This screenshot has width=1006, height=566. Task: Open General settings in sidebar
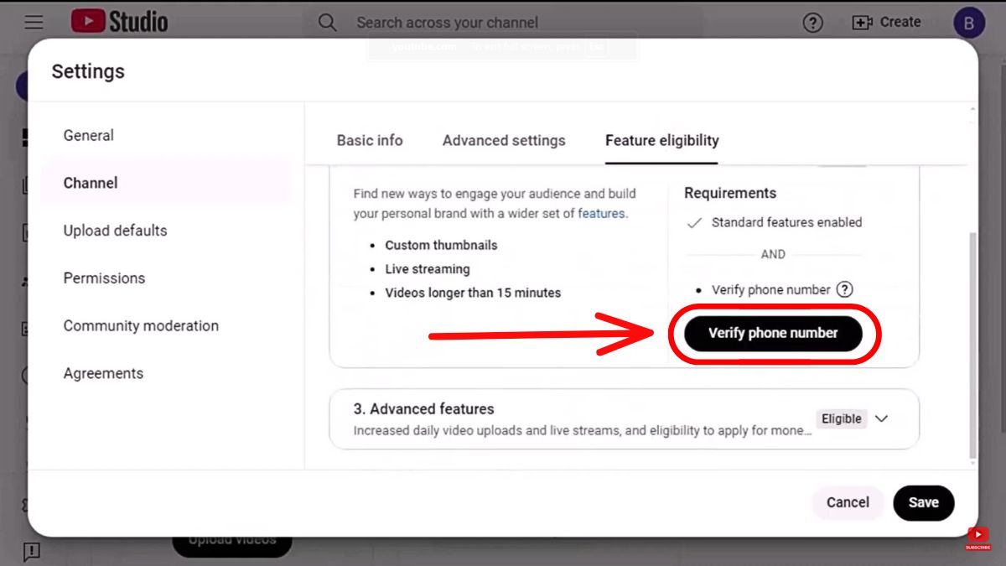[x=89, y=135]
